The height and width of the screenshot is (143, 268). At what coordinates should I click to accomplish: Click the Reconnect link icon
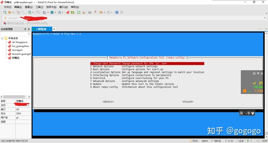23,12
